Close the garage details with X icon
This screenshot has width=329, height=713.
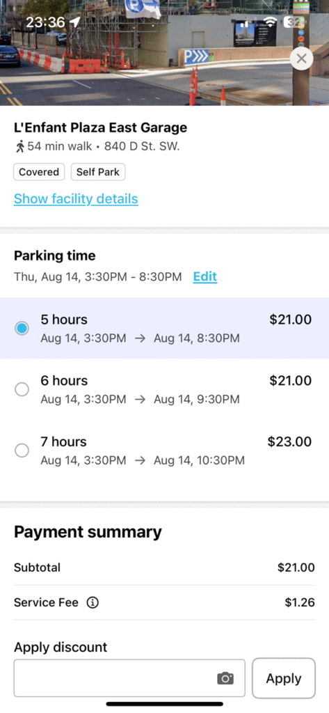pyautogui.click(x=300, y=58)
